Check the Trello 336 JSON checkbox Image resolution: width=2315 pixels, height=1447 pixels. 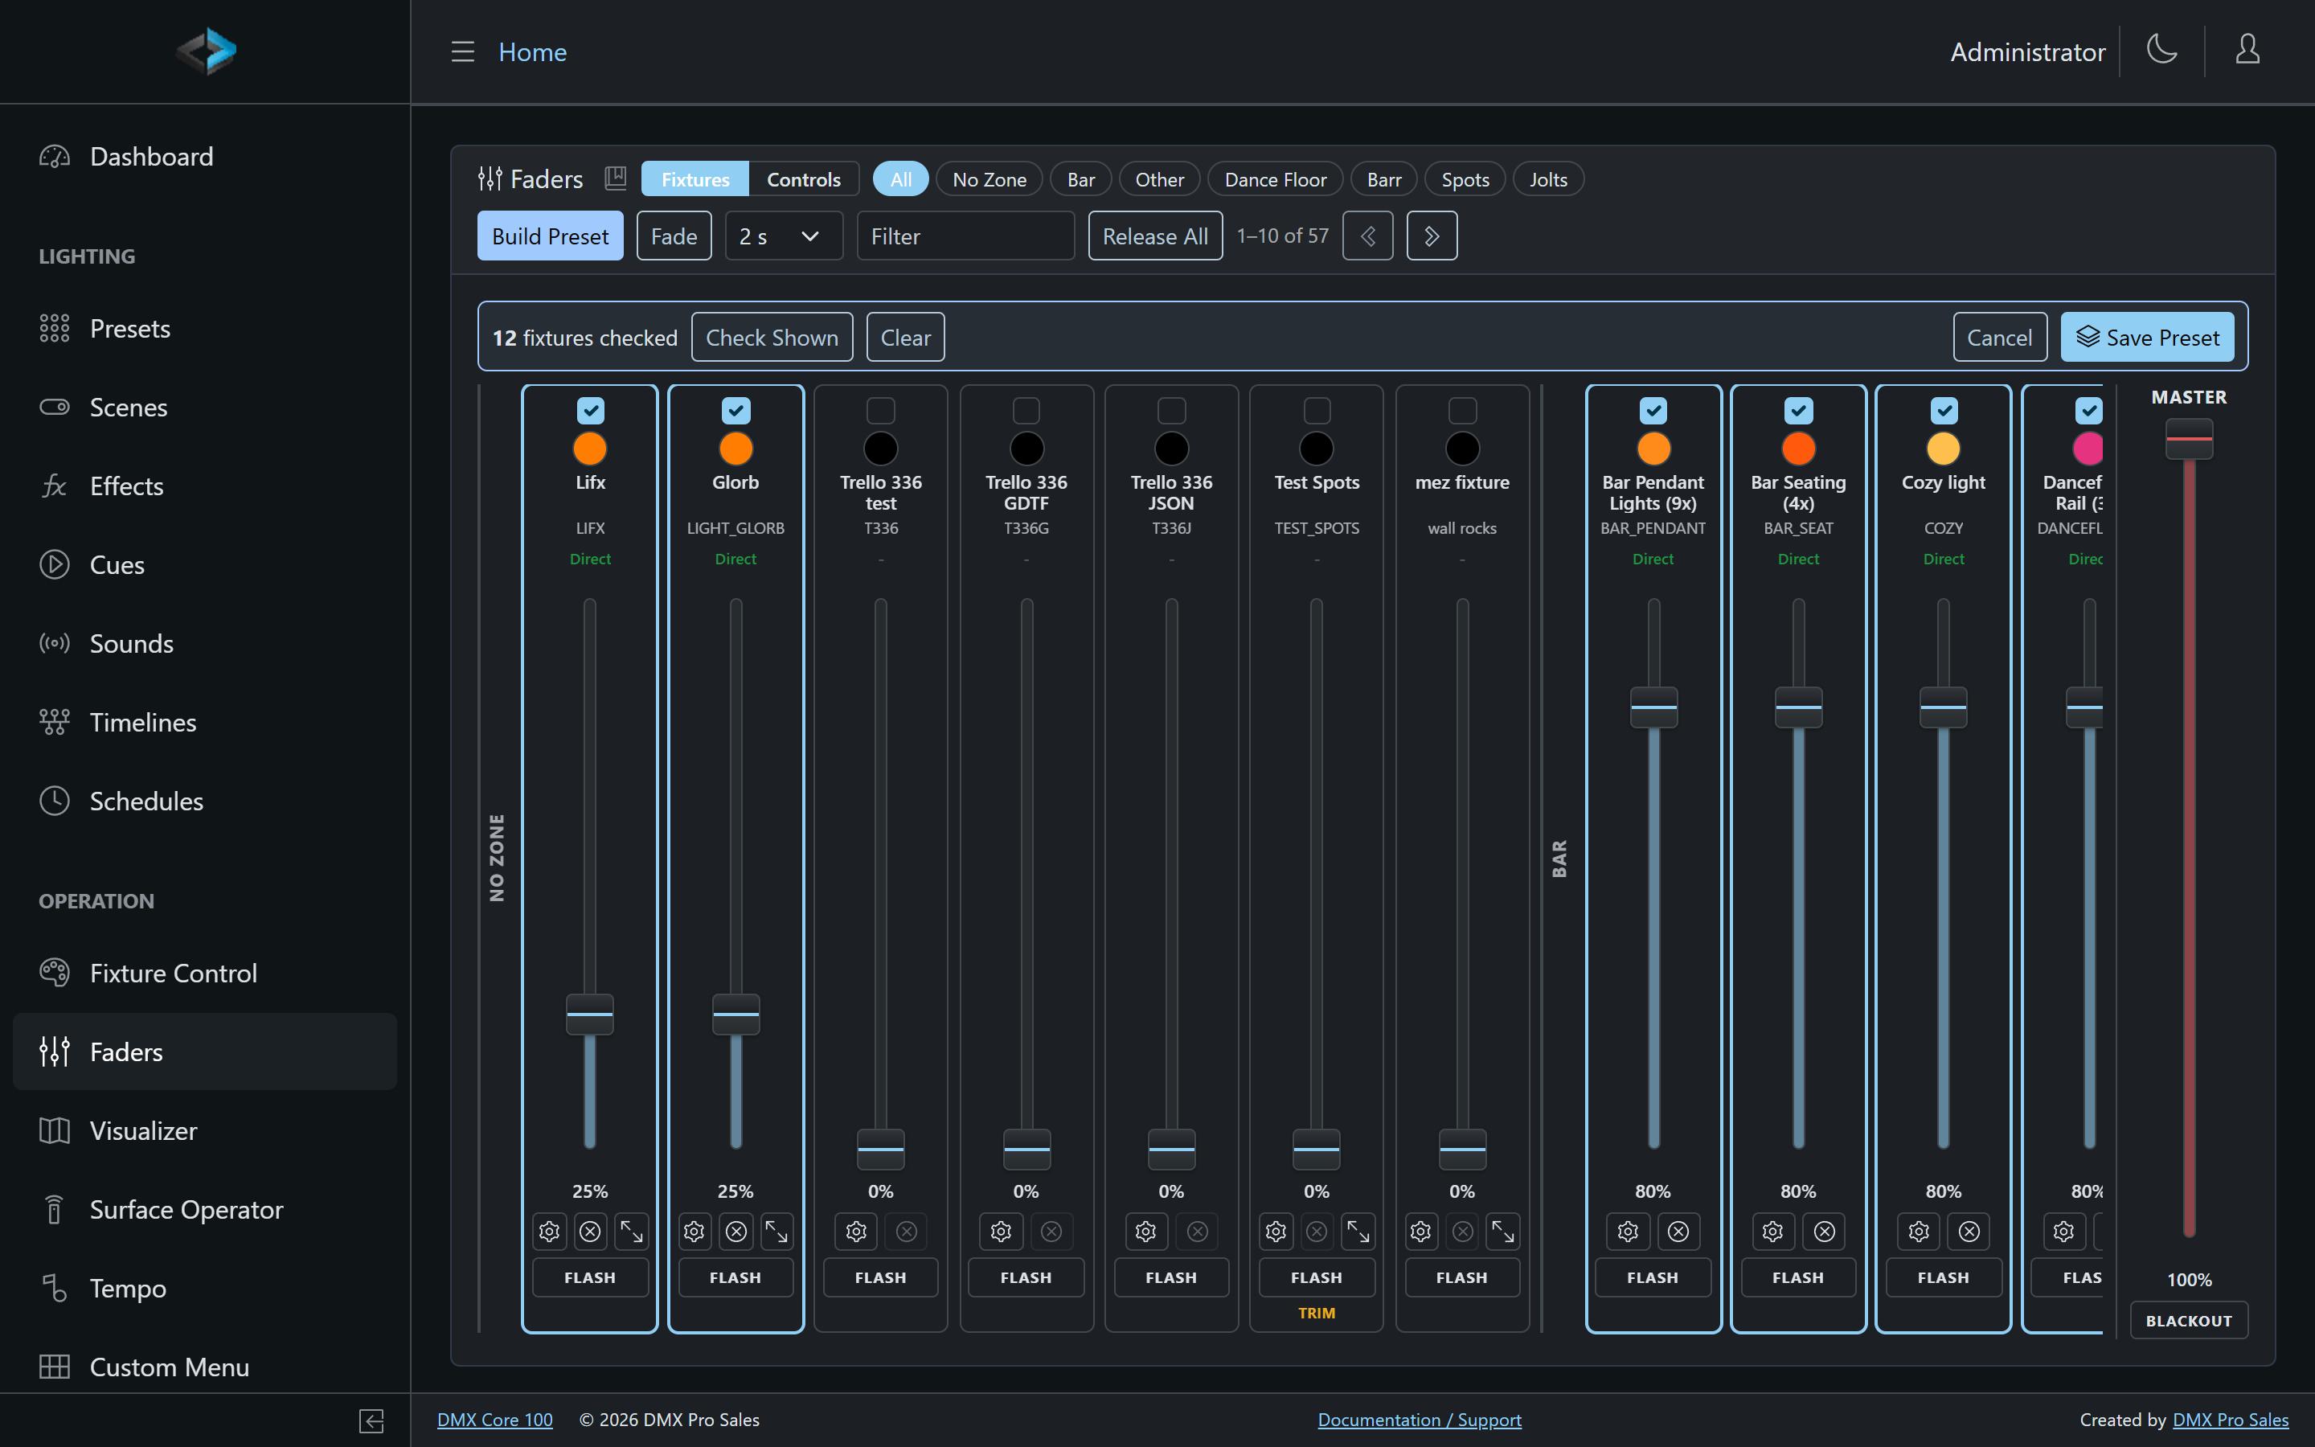pyautogui.click(x=1172, y=411)
